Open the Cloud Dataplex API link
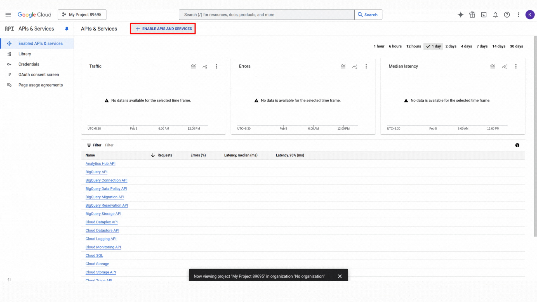 pos(102,222)
